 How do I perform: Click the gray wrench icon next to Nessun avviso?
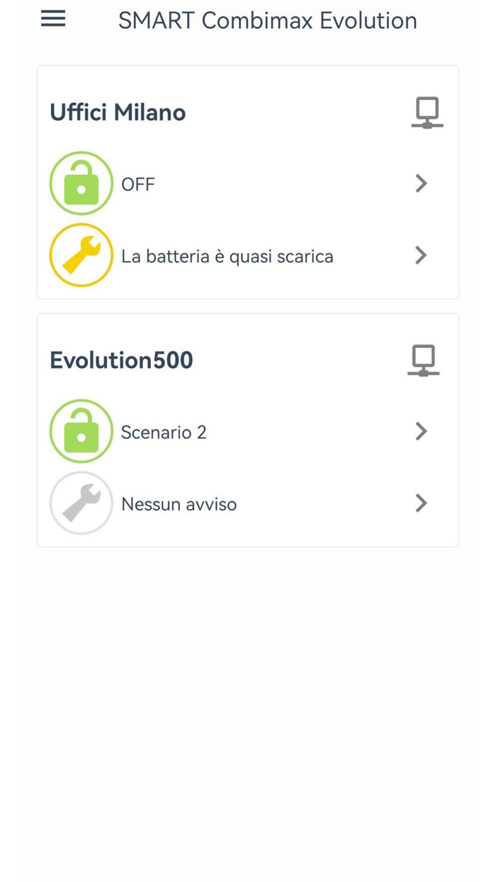tap(81, 503)
